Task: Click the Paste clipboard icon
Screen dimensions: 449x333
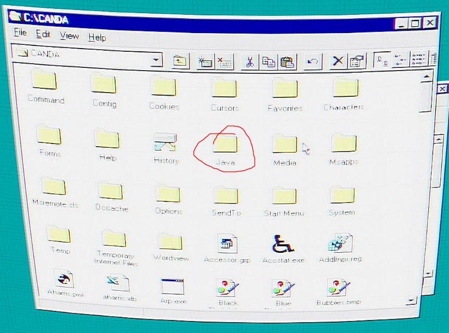Action: (287, 61)
